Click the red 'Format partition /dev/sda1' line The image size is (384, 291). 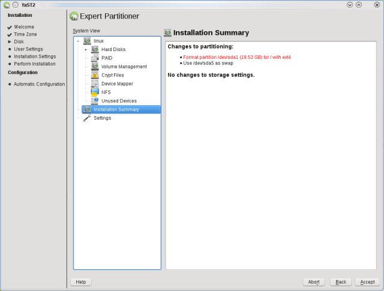[x=237, y=57]
